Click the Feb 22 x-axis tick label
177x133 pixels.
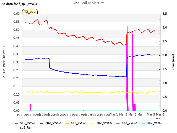(x=50, y=115)
